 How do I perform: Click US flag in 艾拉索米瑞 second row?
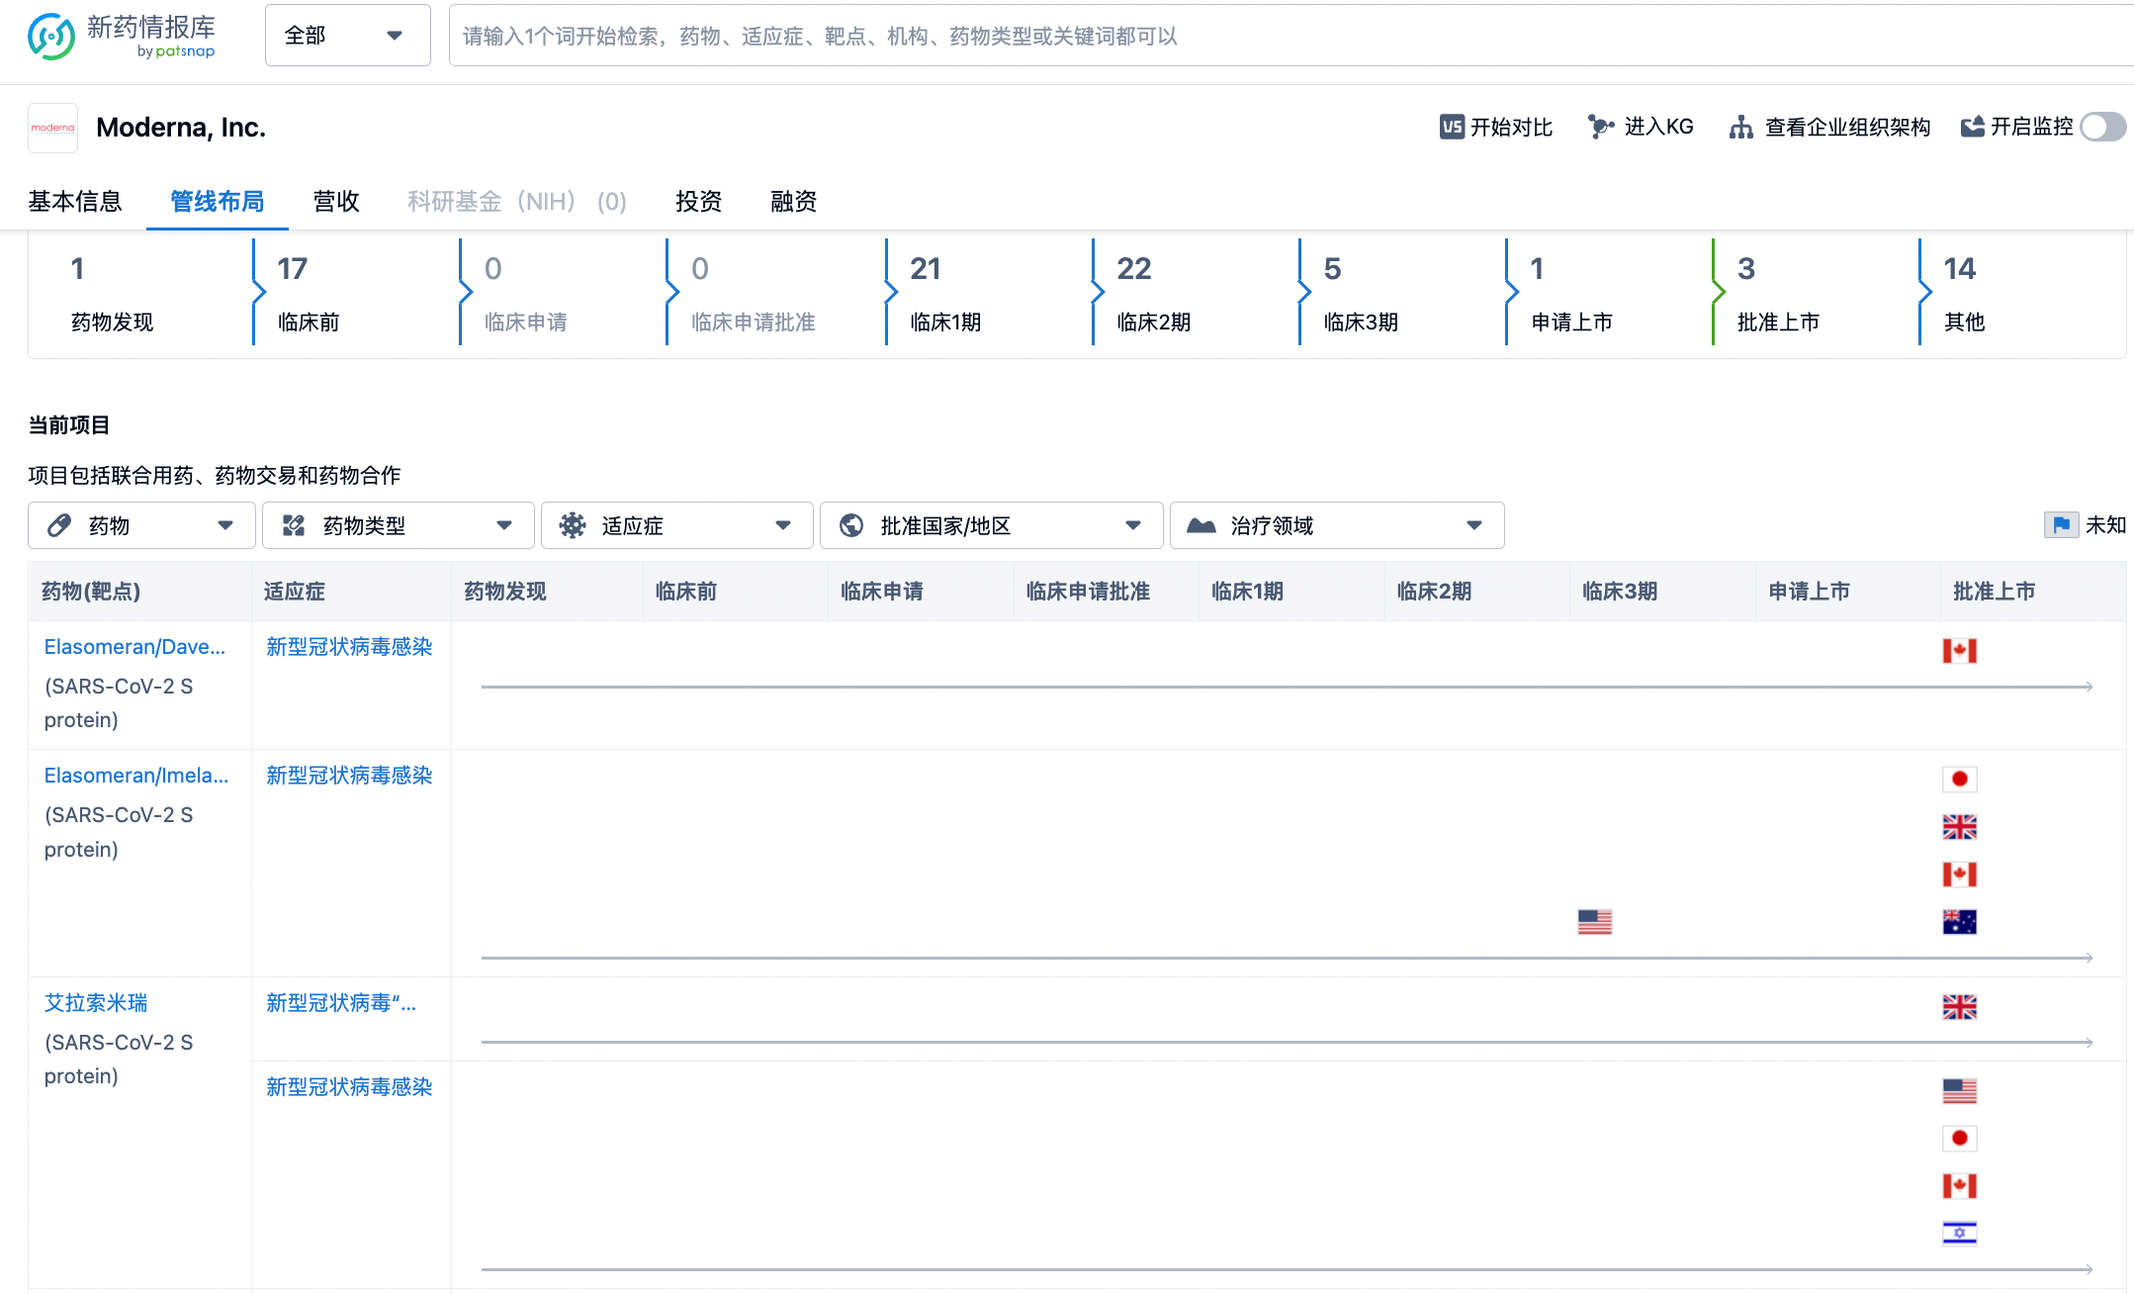1959,1091
